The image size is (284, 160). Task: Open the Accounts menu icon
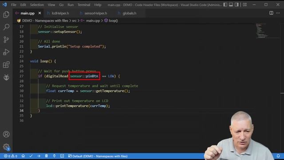click(x=6, y=134)
